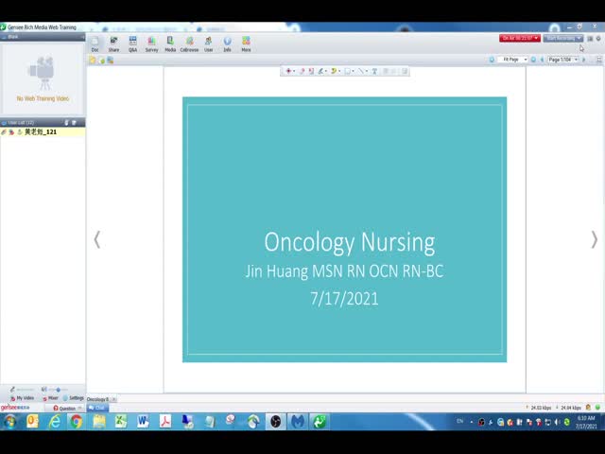
Task: Select the red pointer annotation tool
Action: 288,71
